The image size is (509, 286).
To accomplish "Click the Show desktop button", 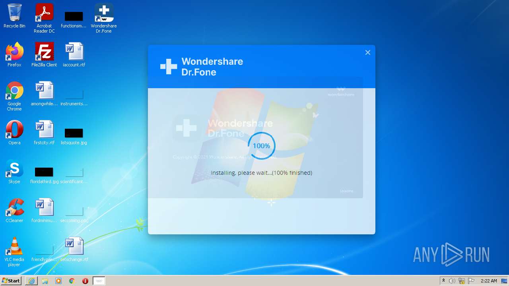I will [505, 281].
